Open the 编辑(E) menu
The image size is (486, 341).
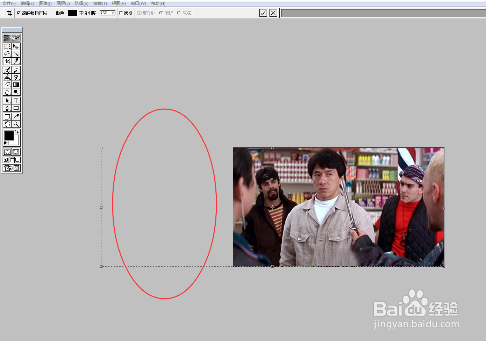[27, 3]
